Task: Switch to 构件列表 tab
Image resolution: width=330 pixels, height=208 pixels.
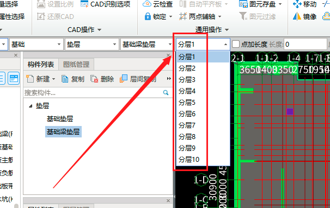Action: 41,65
